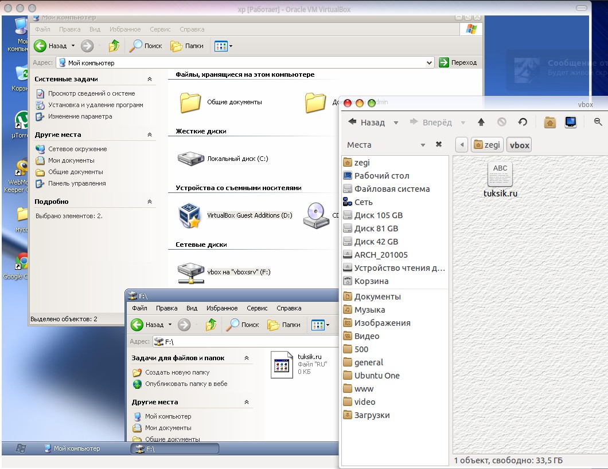The height and width of the screenshot is (469, 608).
Task: Click the reload icon in Nautilus toolbar
Action: click(523, 122)
